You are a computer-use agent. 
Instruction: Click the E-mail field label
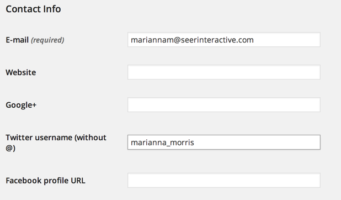coord(17,40)
